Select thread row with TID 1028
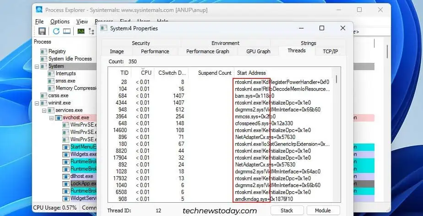This screenshot has height=216, width=423. coord(220,172)
